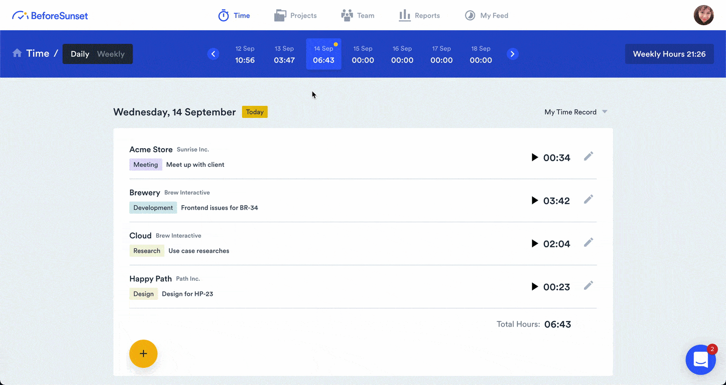Screen dimensions: 726x385
Task: Edit the Acme Store entry with pencil icon
Action: pyautogui.click(x=588, y=157)
